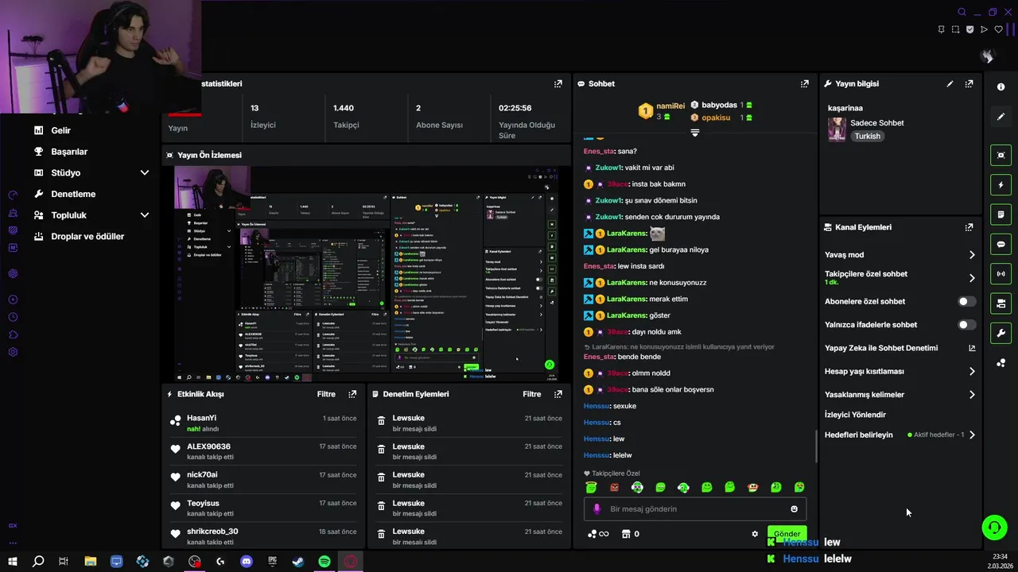Click the HasanYi activity entry
The image size is (1018, 572).
[x=263, y=423]
